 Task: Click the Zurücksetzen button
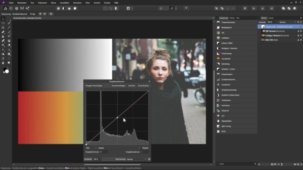point(143,85)
